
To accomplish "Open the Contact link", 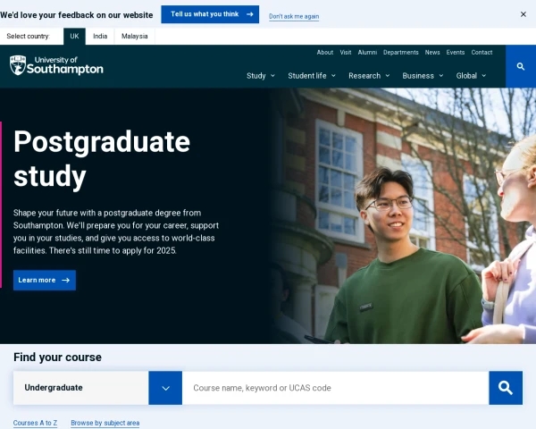I will (x=482, y=53).
